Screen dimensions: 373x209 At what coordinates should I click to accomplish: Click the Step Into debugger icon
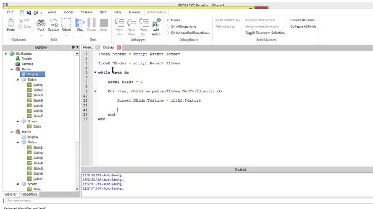(x=119, y=23)
